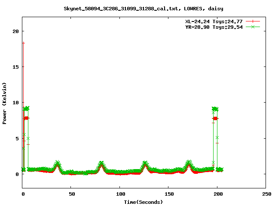This screenshot has height=206, width=275.
Task: Click the green line sample in the legend
Action: pos(253,27)
